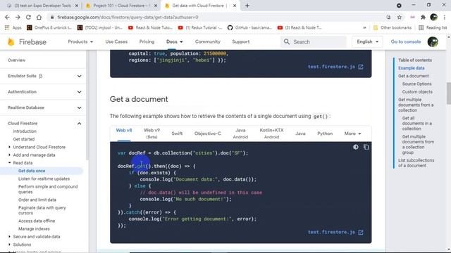This screenshot has height=253, width=451.
Task: Expand the Realtime Database section
Action: pyautogui.click(x=79, y=108)
